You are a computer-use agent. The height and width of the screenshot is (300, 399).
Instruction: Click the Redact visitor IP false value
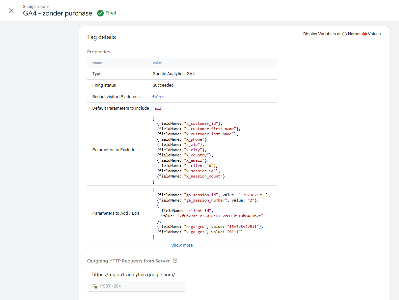[x=158, y=97]
